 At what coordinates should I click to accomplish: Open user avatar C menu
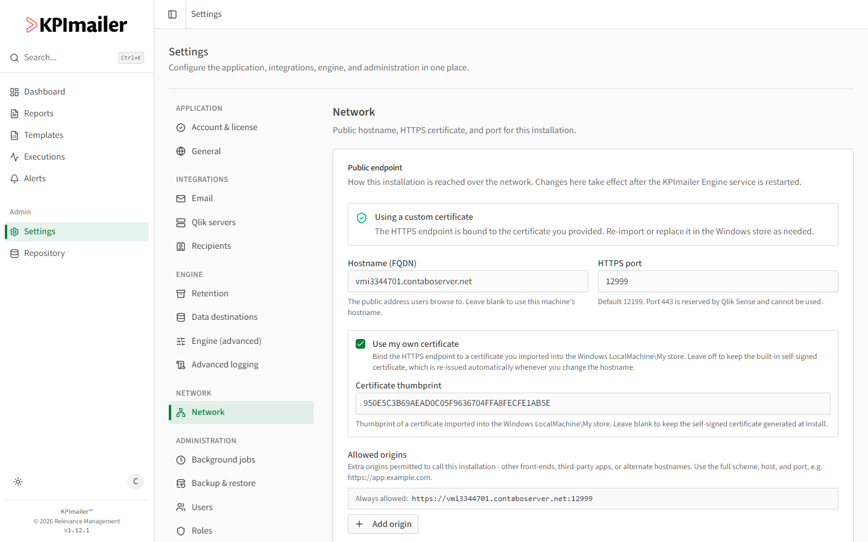pos(136,482)
